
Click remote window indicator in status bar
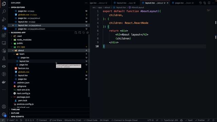tap(3, 120)
